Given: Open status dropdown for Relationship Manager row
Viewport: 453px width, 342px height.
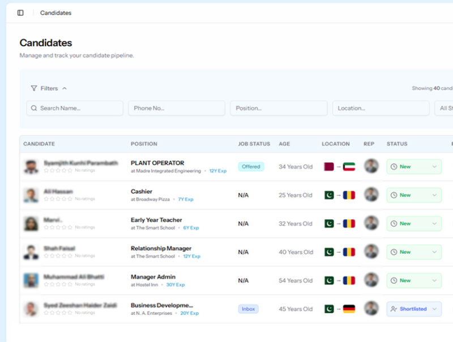Looking at the screenshot, I should [414, 252].
